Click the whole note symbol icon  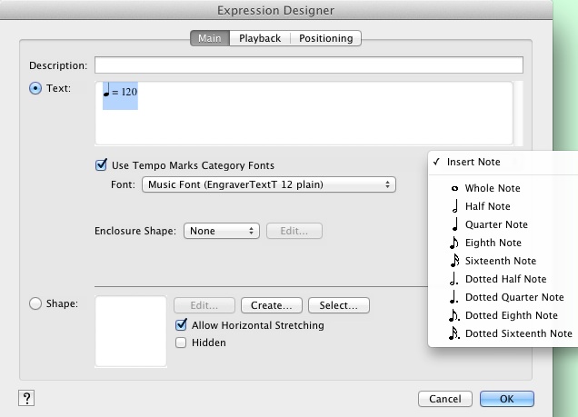point(453,188)
